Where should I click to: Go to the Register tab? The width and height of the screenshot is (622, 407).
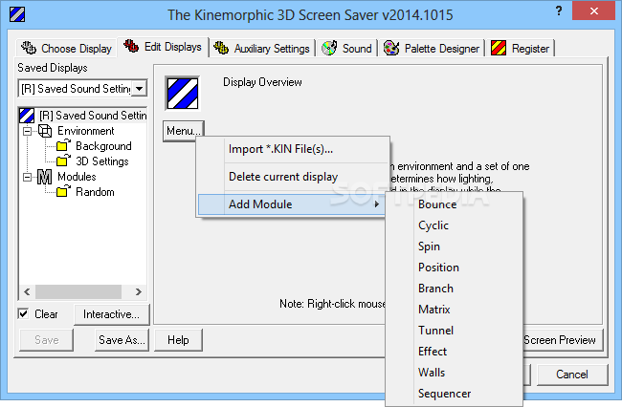pos(521,49)
